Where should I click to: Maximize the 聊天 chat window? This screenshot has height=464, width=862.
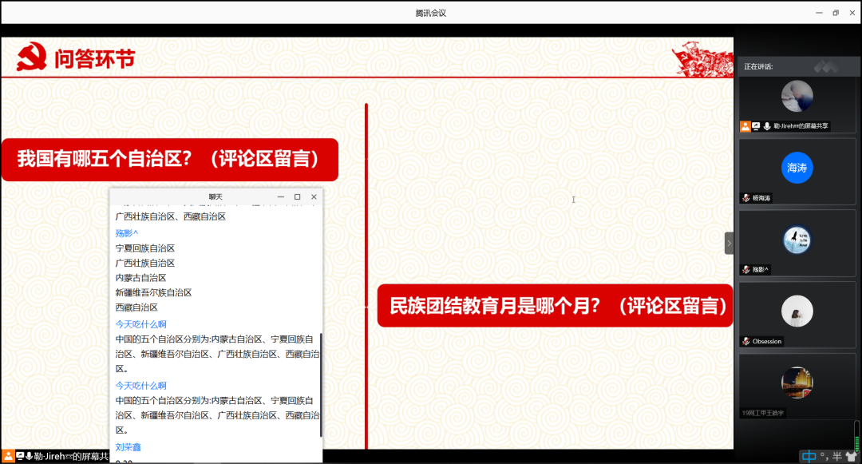pyautogui.click(x=297, y=196)
